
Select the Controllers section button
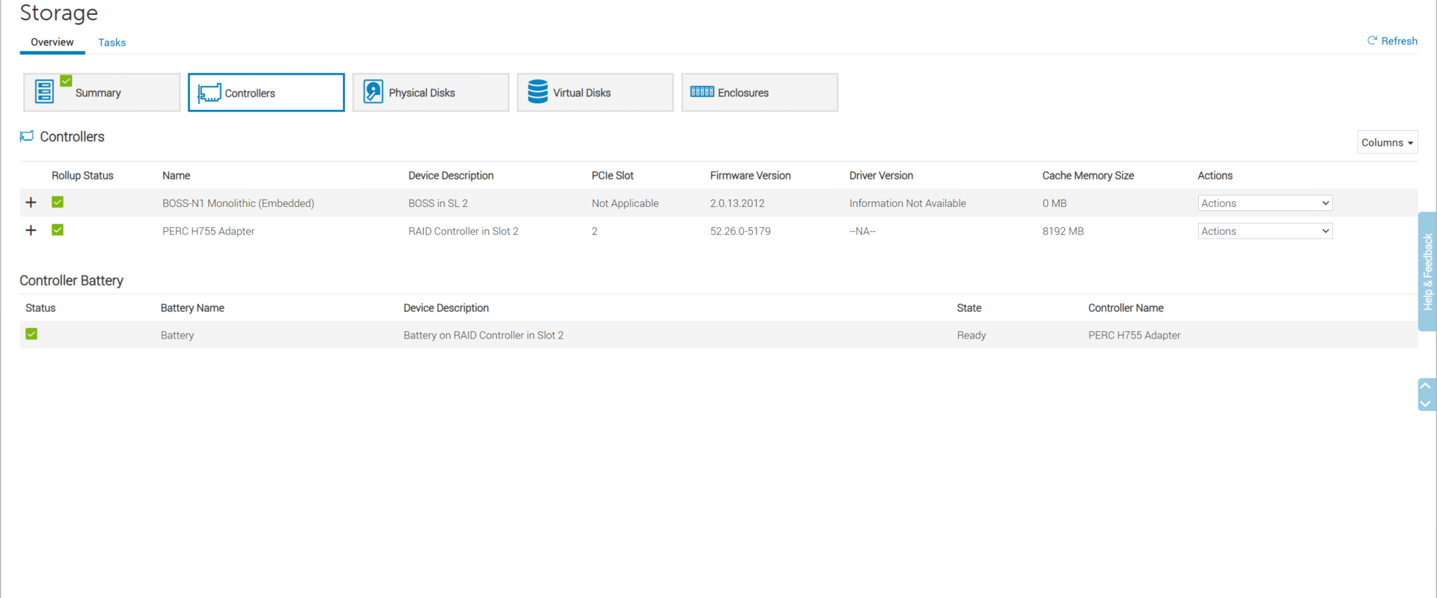[x=266, y=93]
